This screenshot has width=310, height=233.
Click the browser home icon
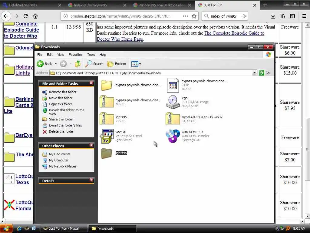pyautogui.click(x=35, y=16)
